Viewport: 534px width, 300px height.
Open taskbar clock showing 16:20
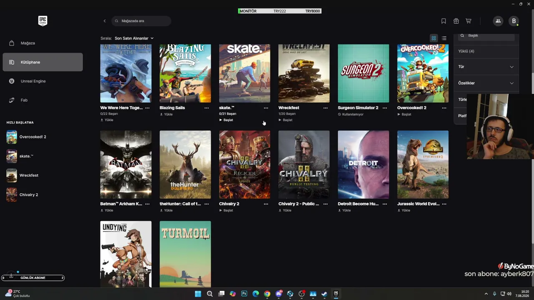tap(522, 294)
